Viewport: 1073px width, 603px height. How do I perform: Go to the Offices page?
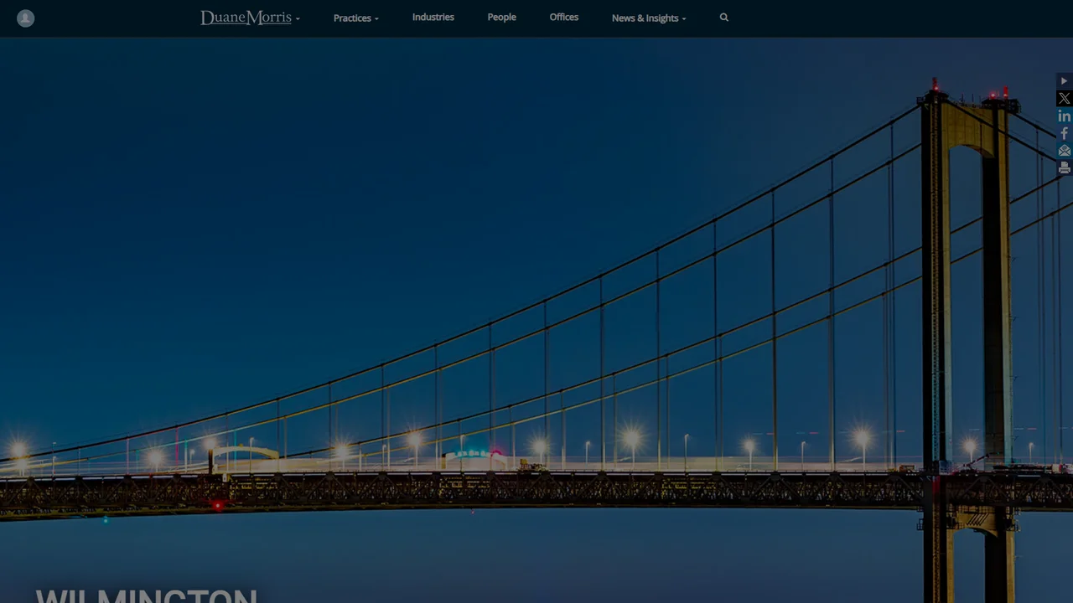[x=564, y=17]
